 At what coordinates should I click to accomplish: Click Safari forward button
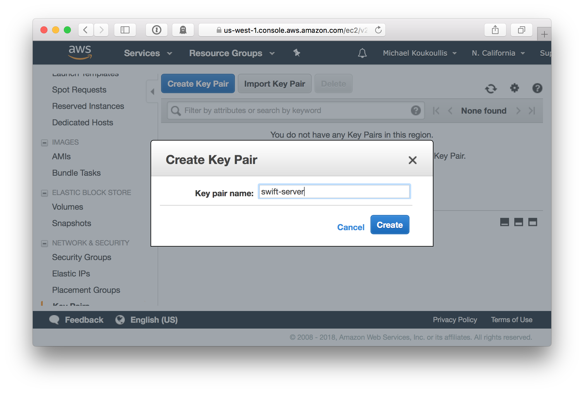101,30
